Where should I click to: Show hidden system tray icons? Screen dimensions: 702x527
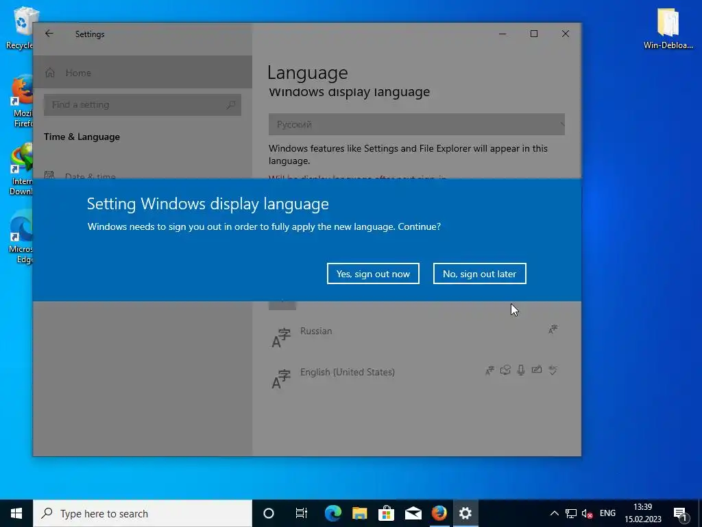tap(554, 513)
